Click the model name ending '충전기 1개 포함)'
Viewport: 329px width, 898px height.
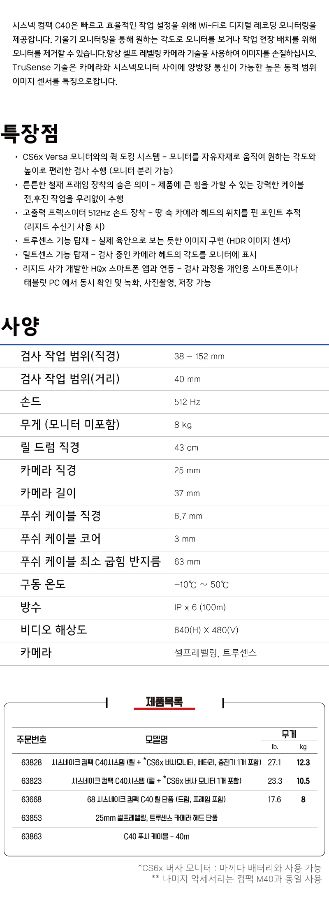coord(156,762)
